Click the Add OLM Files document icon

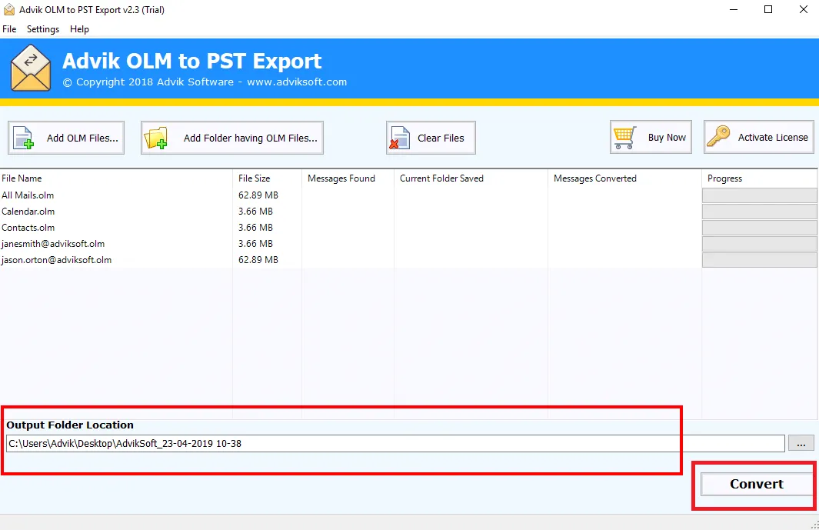tap(24, 138)
